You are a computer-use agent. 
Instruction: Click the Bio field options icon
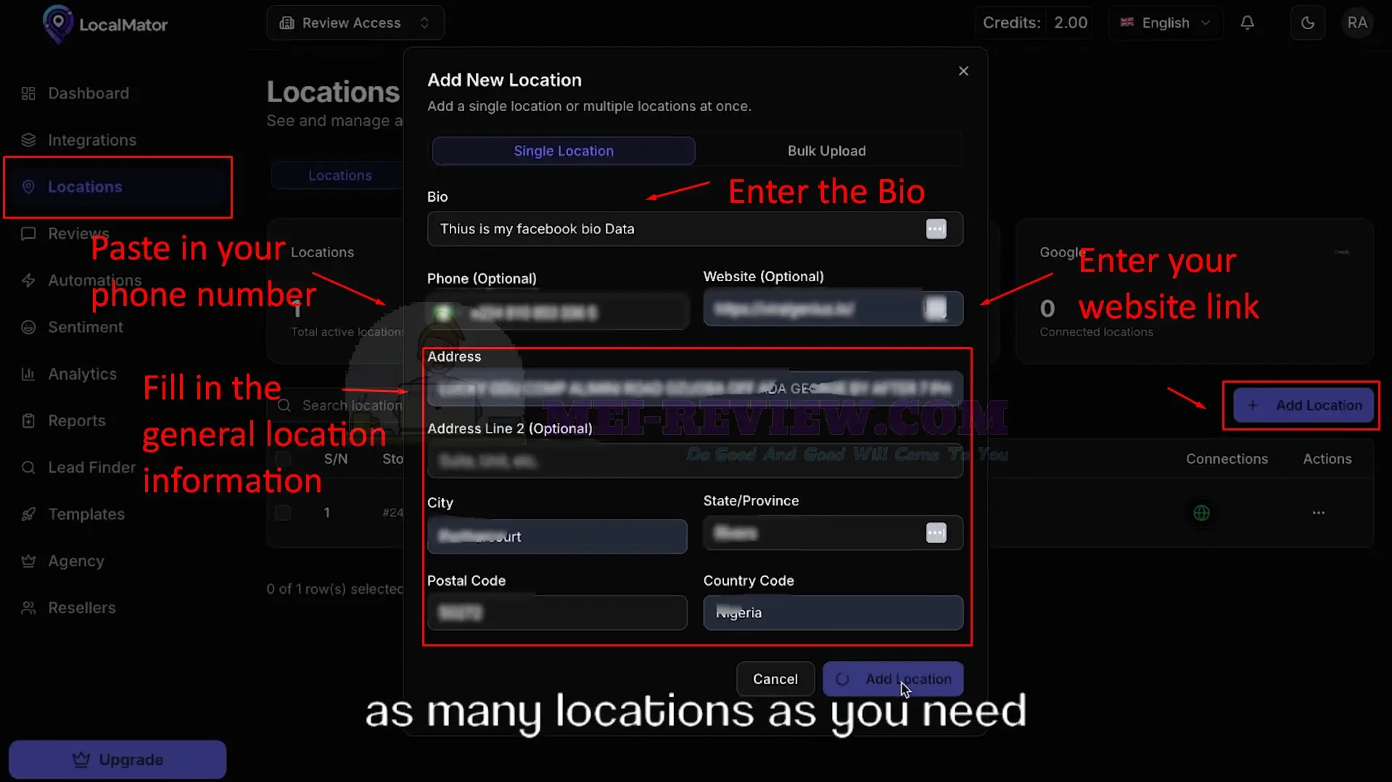click(x=936, y=229)
